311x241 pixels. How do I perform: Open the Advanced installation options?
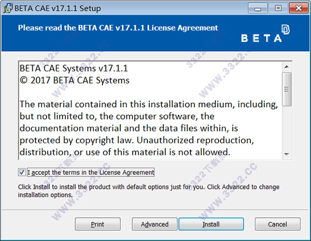click(x=154, y=224)
